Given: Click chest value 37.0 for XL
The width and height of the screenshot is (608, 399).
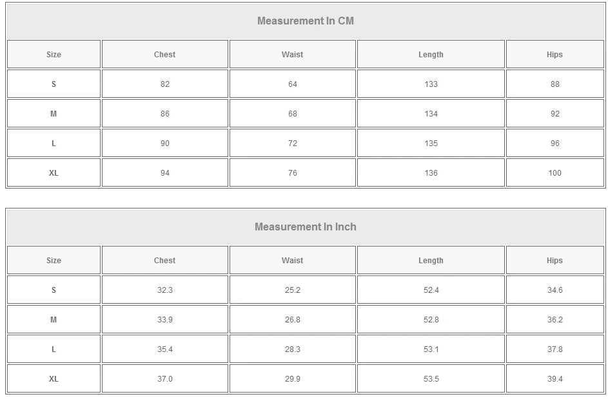Looking at the screenshot, I should [165, 379].
